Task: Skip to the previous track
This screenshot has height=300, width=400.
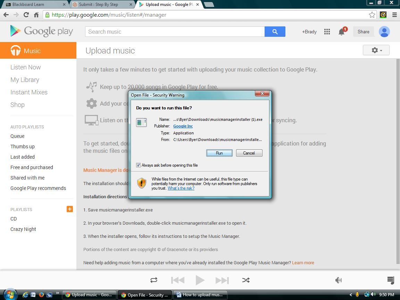Action: point(177,280)
